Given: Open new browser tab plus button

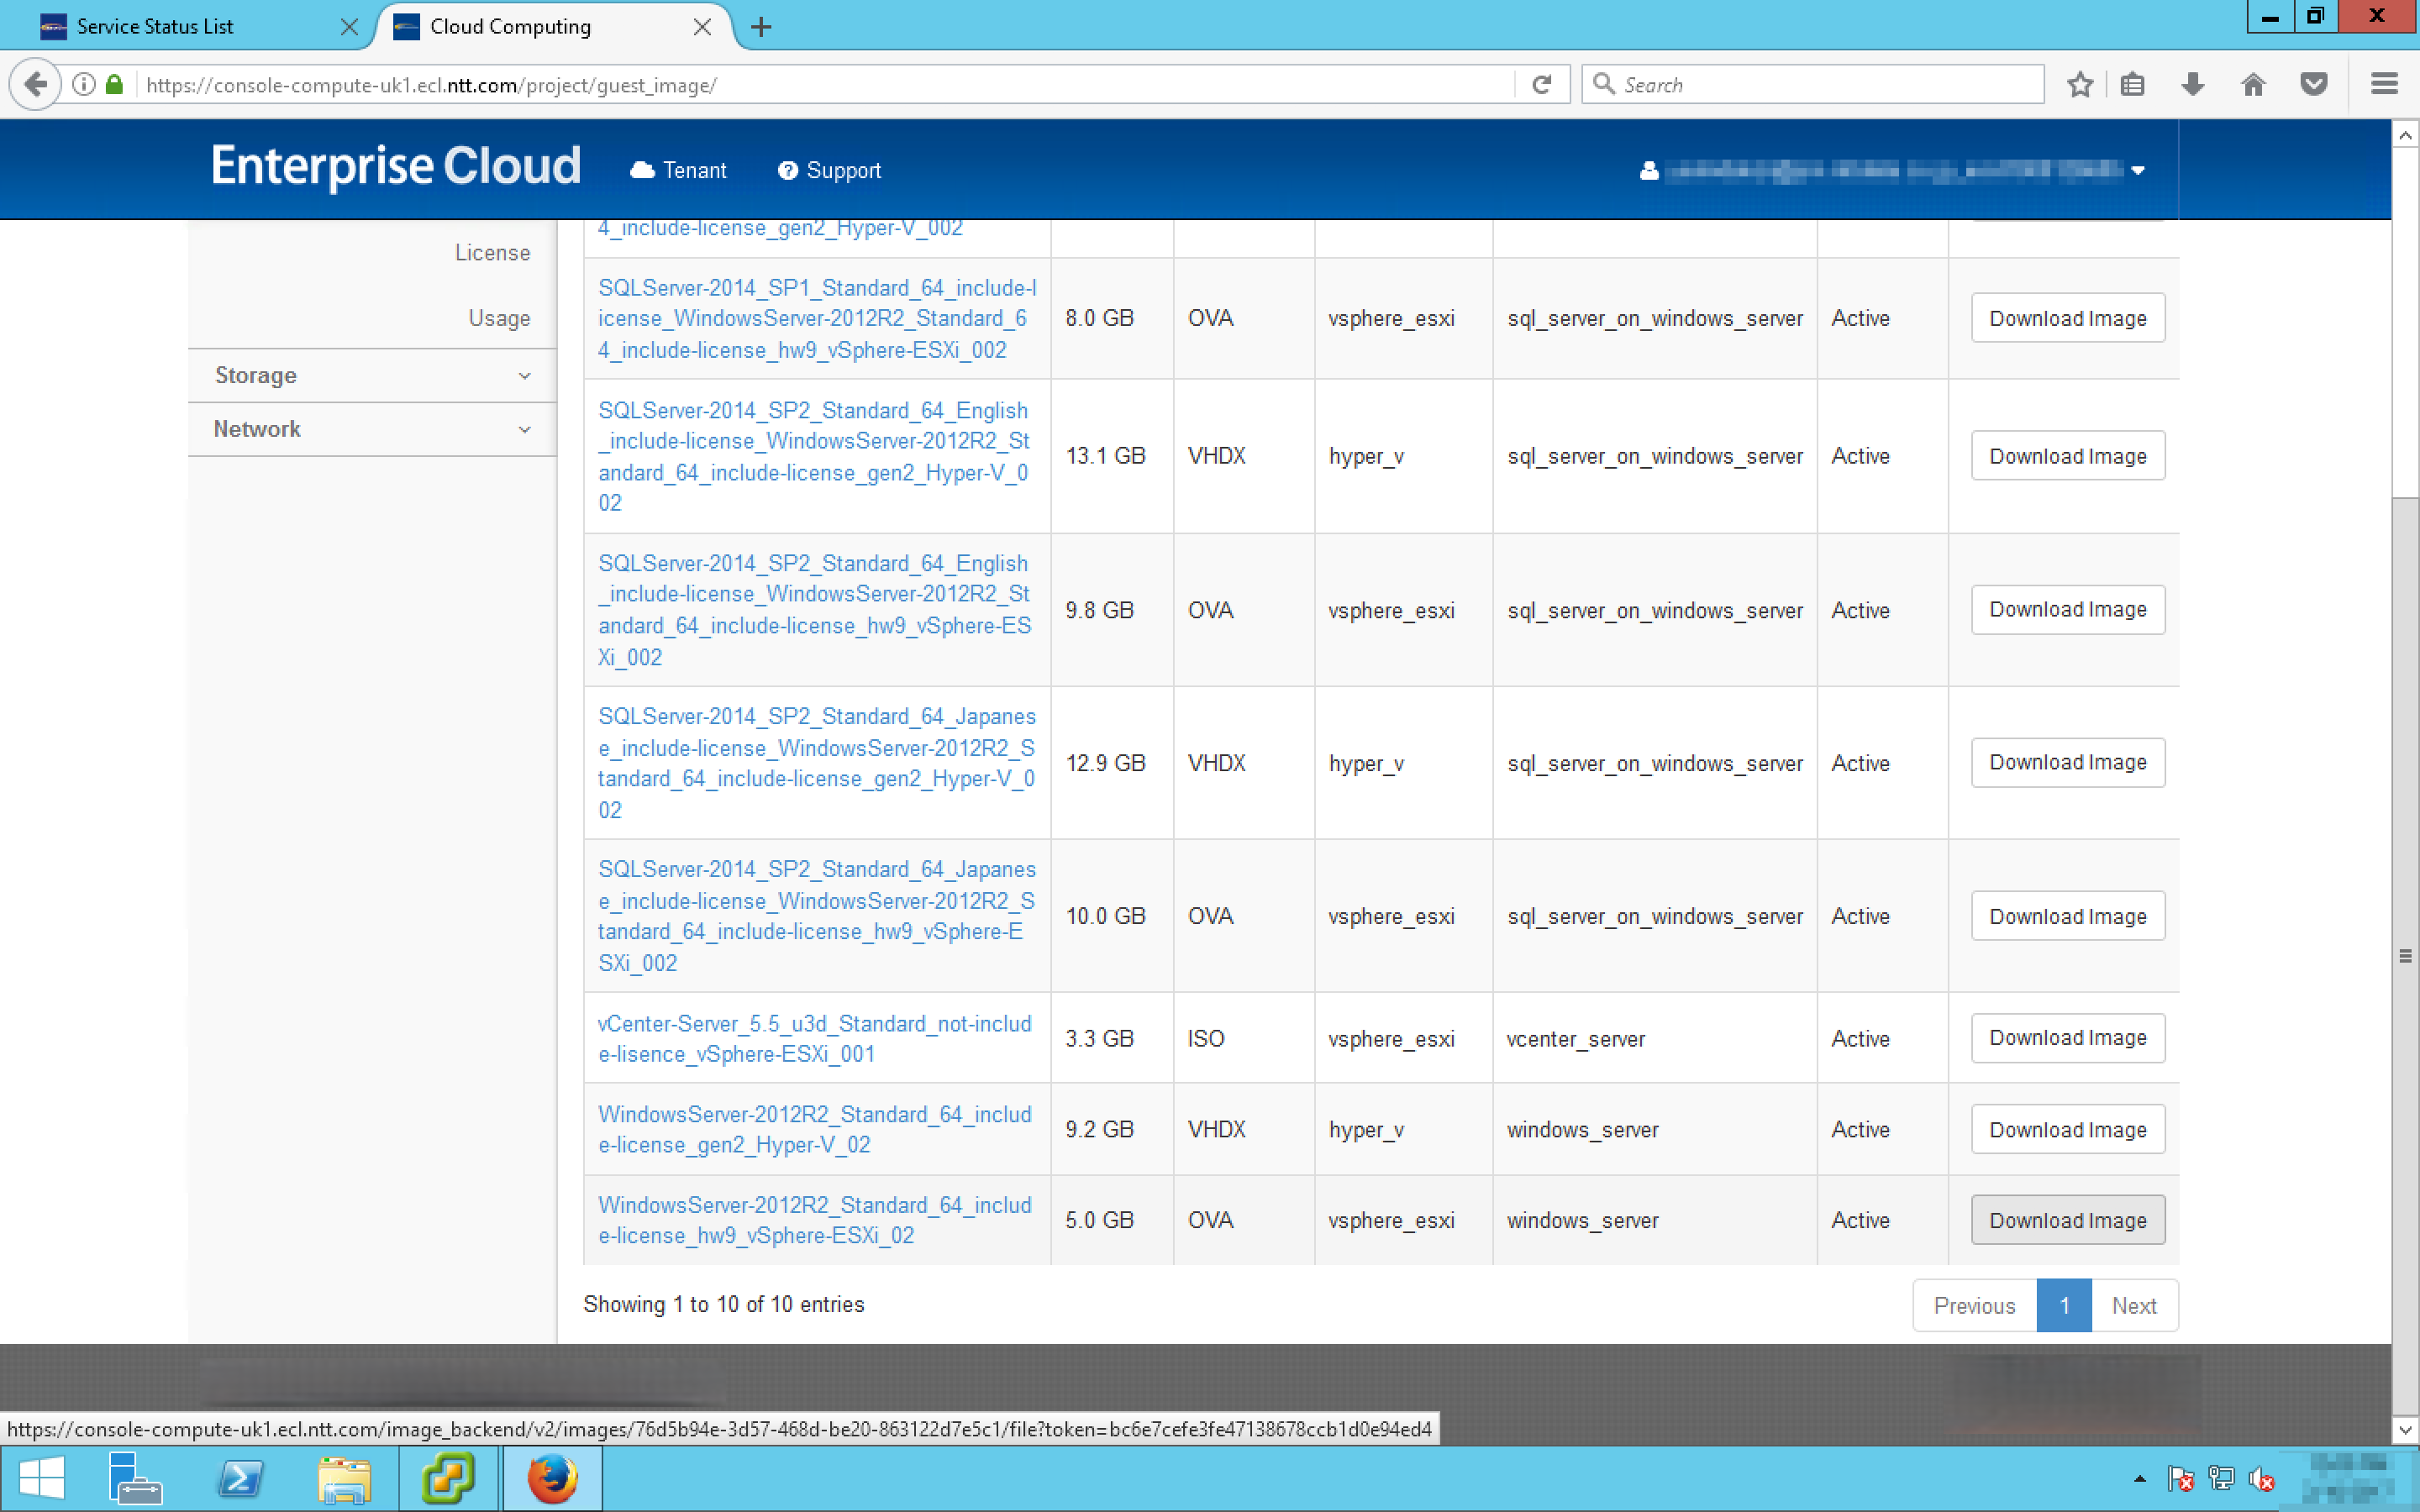Looking at the screenshot, I should [x=761, y=27].
